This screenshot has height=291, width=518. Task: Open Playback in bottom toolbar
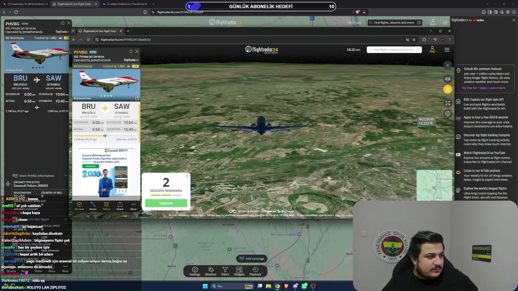click(x=255, y=271)
